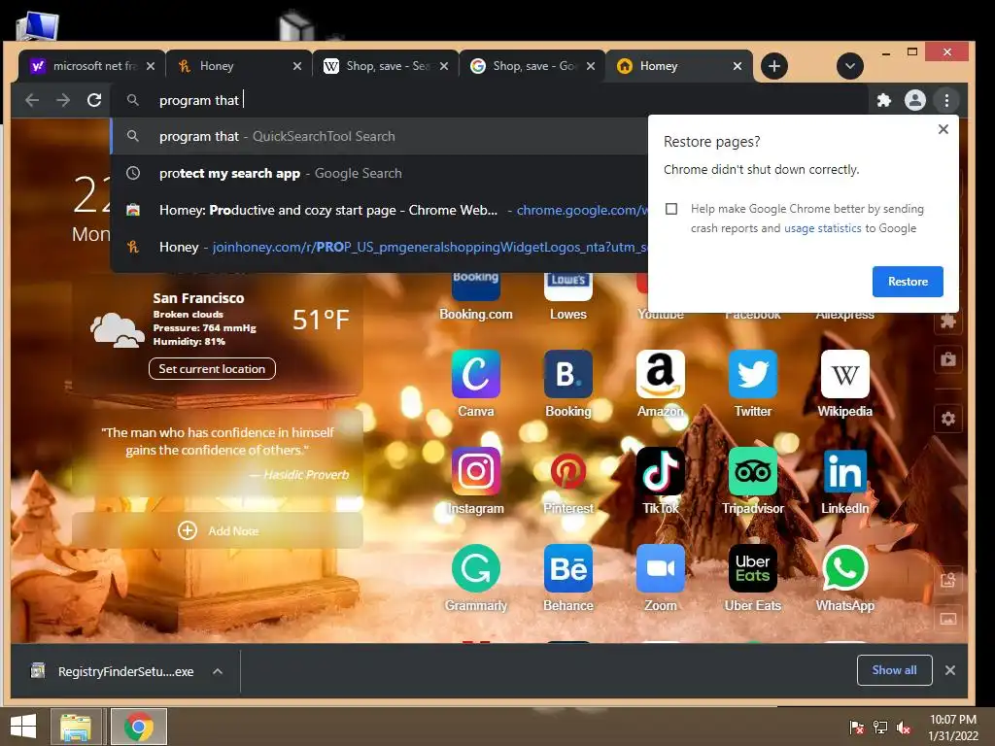
Task: Click the Homey sidebar photo icon at bottom
Action: click(x=948, y=619)
